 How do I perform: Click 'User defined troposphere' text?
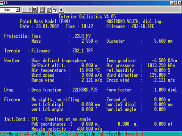point(59,60)
